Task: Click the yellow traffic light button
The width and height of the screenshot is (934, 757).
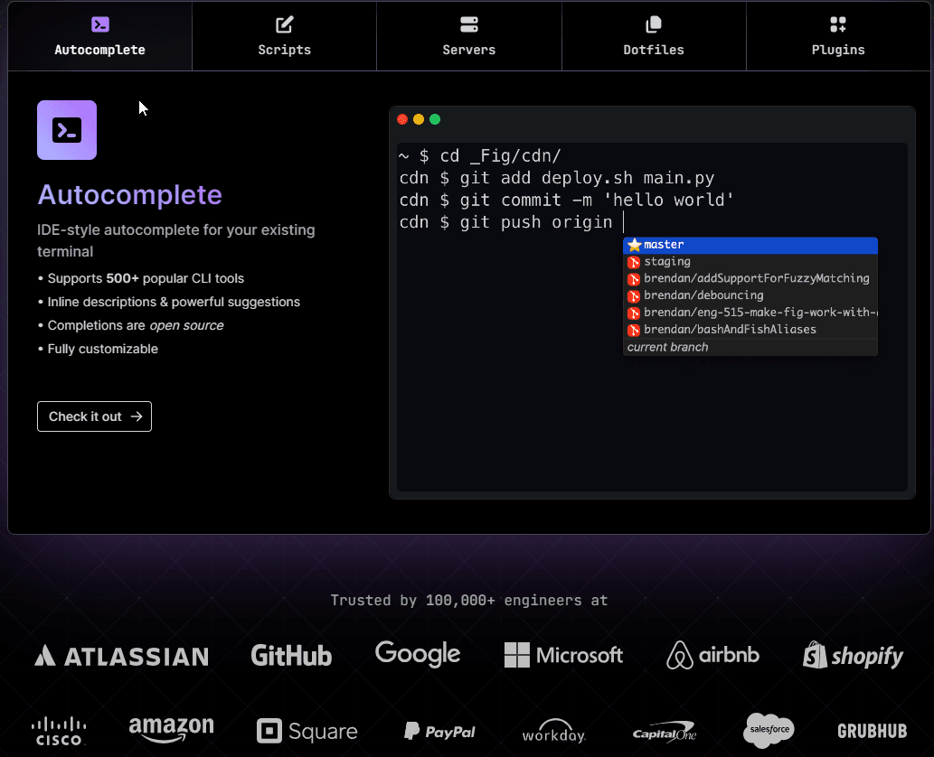Action: pyautogui.click(x=418, y=118)
